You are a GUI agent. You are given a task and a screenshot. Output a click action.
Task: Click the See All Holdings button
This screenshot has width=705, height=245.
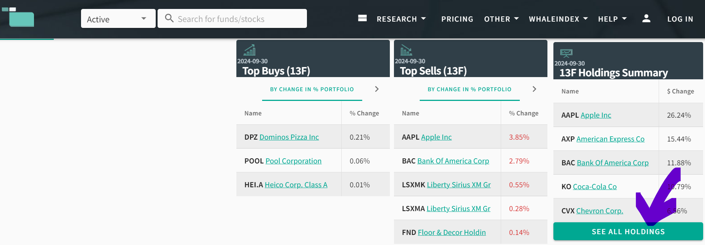[x=628, y=232]
